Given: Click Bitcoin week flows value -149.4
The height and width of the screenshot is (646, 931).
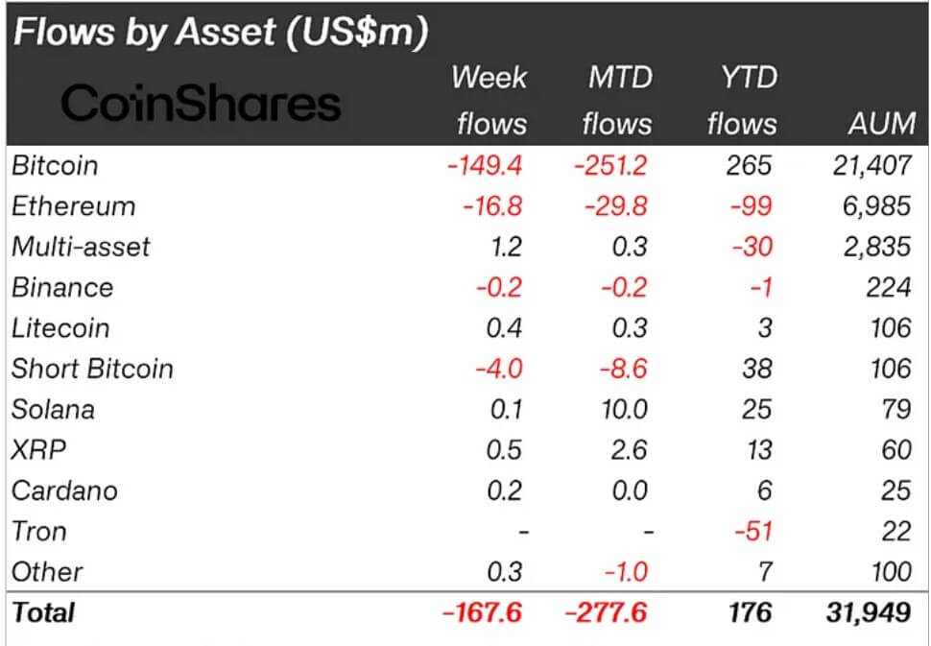Looking at the screenshot, I should (x=485, y=166).
